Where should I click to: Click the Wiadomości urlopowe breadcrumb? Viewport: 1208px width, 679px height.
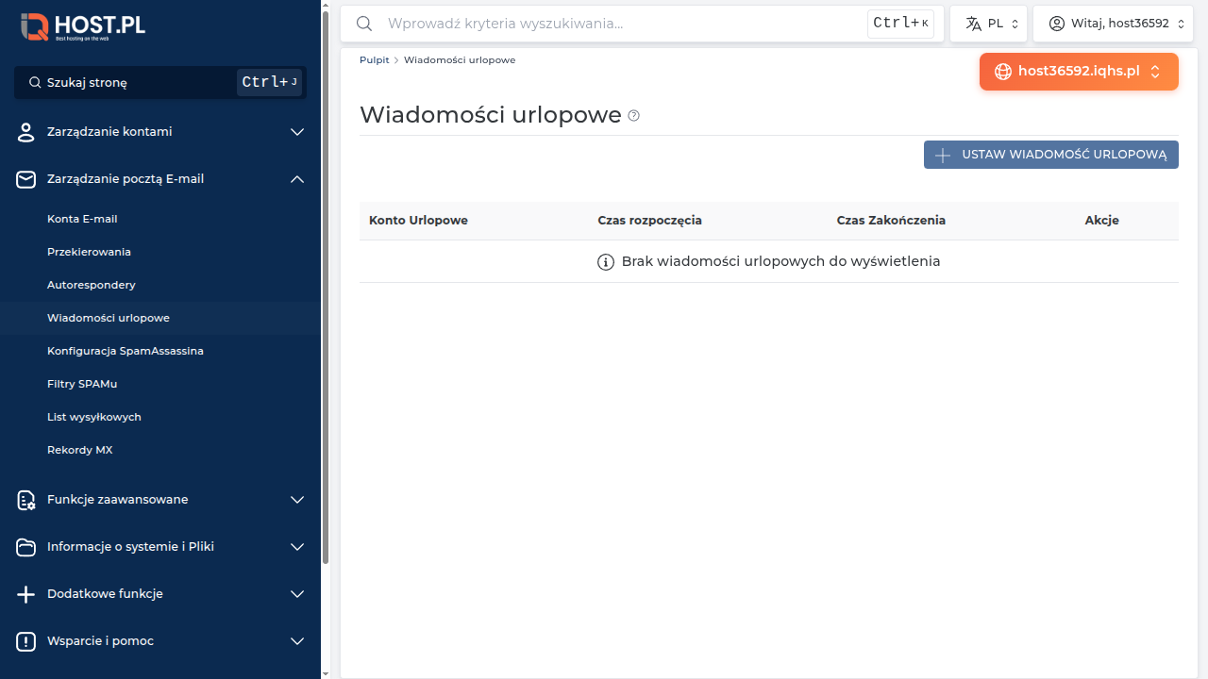tap(460, 60)
